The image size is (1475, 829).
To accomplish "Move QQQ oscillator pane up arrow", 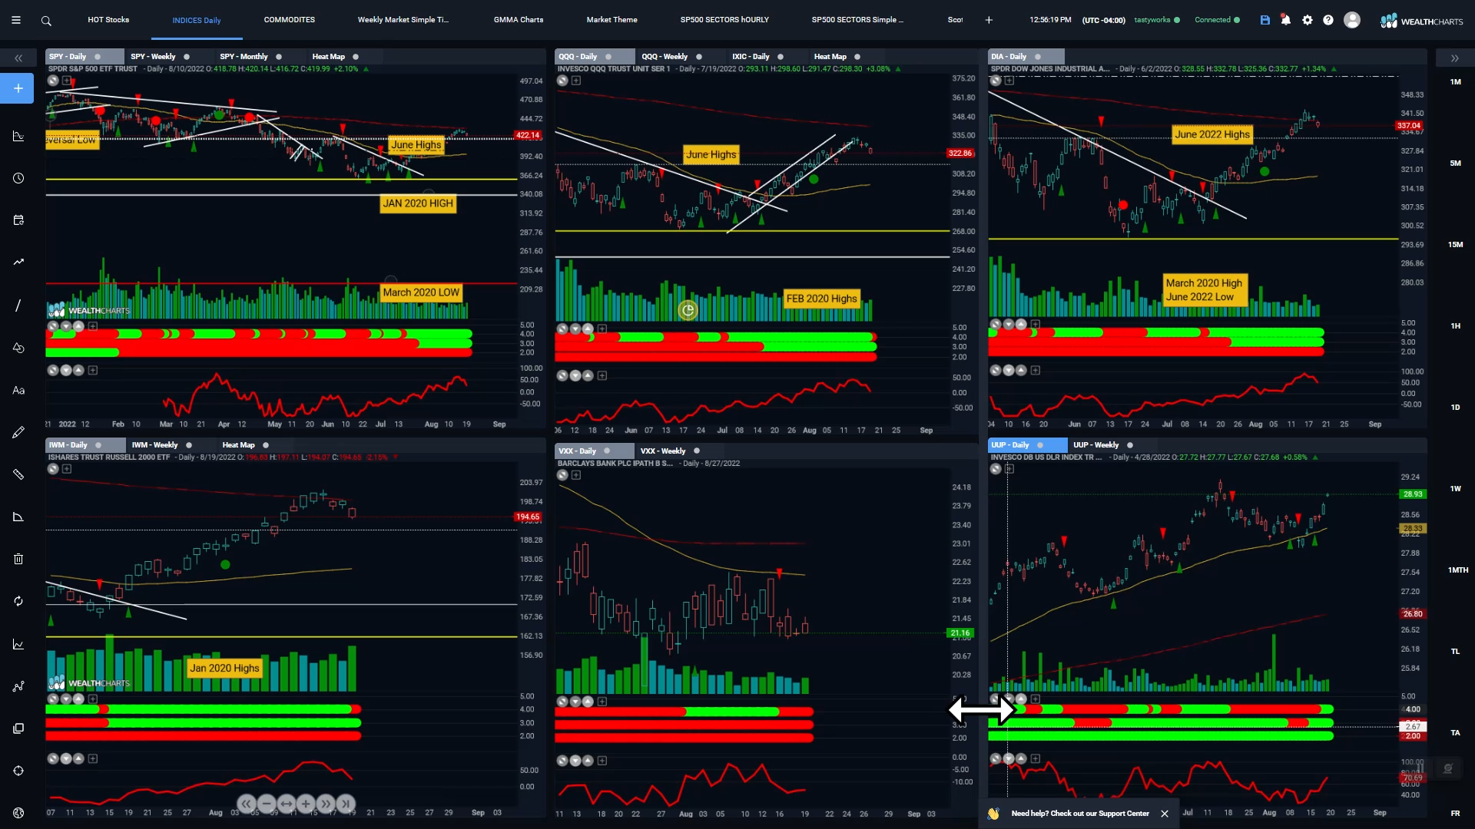I will tap(588, 375).
